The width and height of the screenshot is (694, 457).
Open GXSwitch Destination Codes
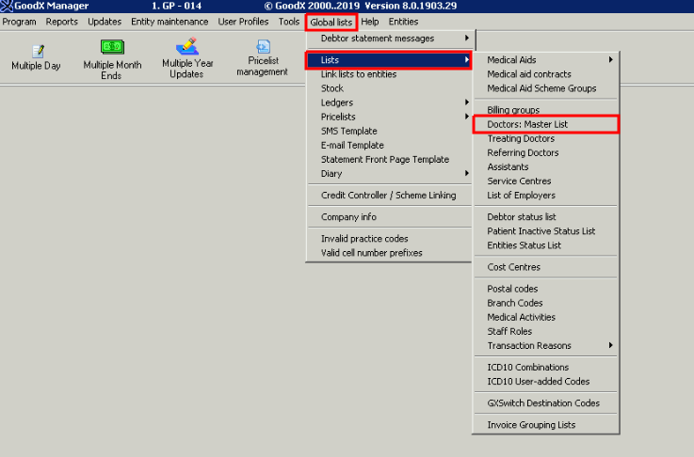click(x=546, y=403)
